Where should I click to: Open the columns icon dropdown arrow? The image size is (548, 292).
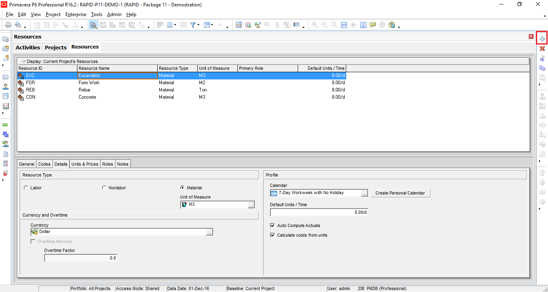click(x=174, y=24)
